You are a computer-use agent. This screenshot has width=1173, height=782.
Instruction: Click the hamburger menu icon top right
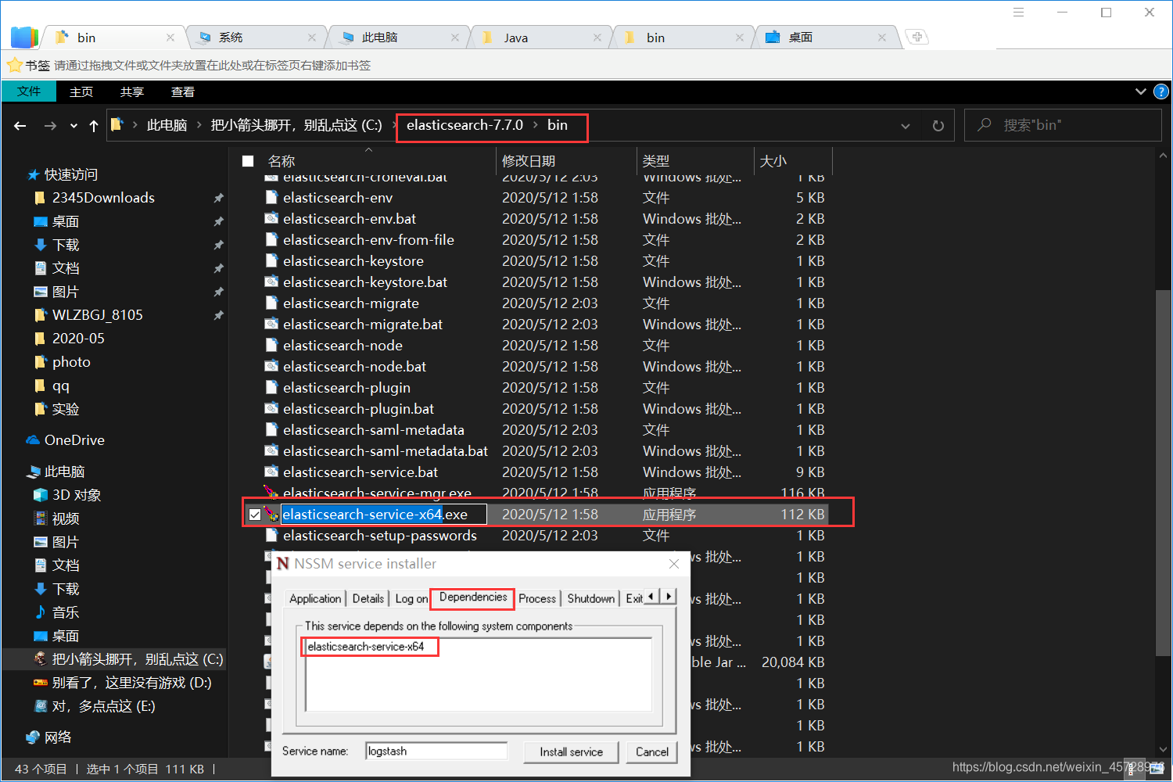(x=1018, y=12)
